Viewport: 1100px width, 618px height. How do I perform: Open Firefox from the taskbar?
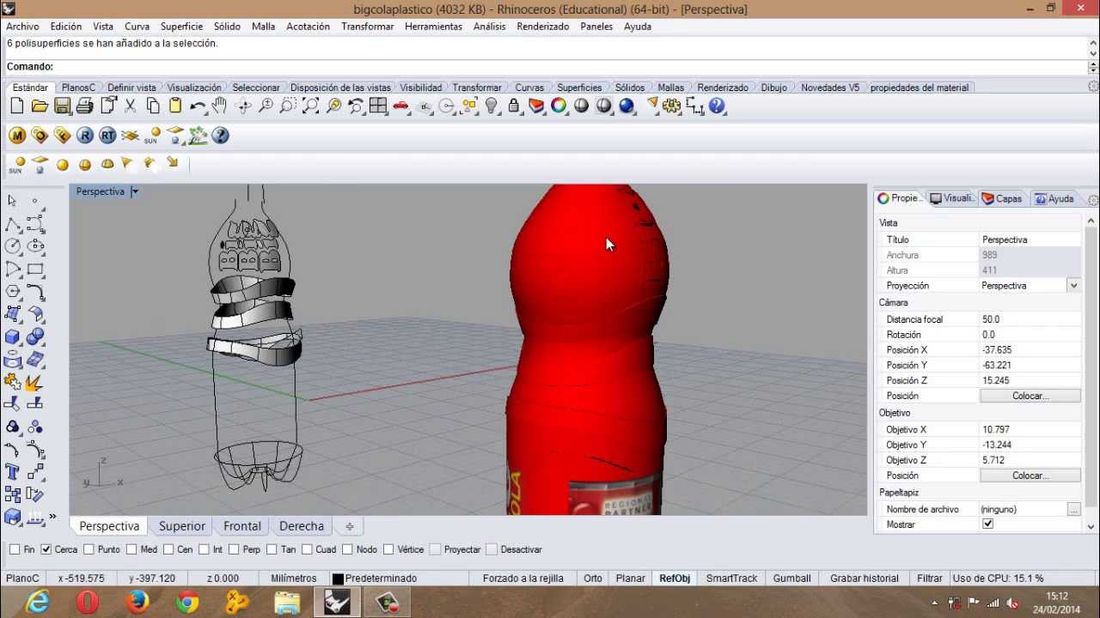click(137, 603)
